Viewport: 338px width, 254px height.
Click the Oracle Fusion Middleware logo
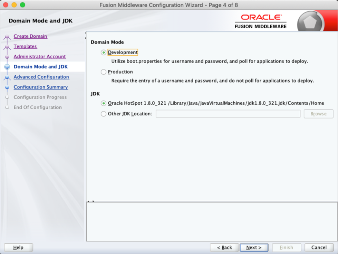tap(261, 21)
